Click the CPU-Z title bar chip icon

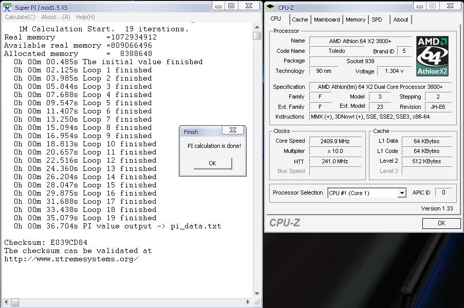coord(270,7)
